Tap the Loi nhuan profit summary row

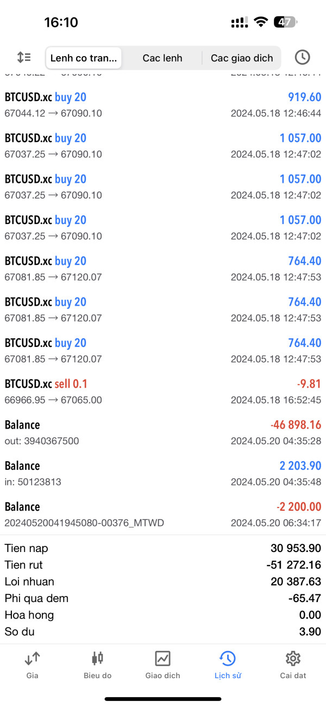(163, 581)
